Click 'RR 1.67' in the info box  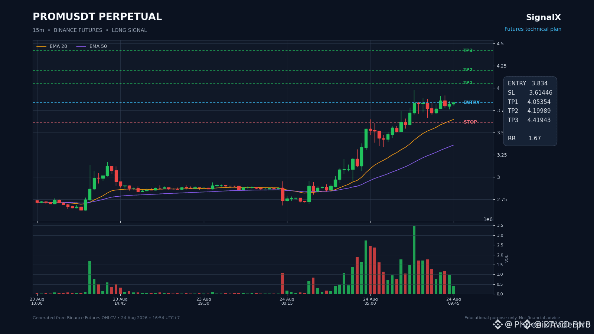click(524, 138)
